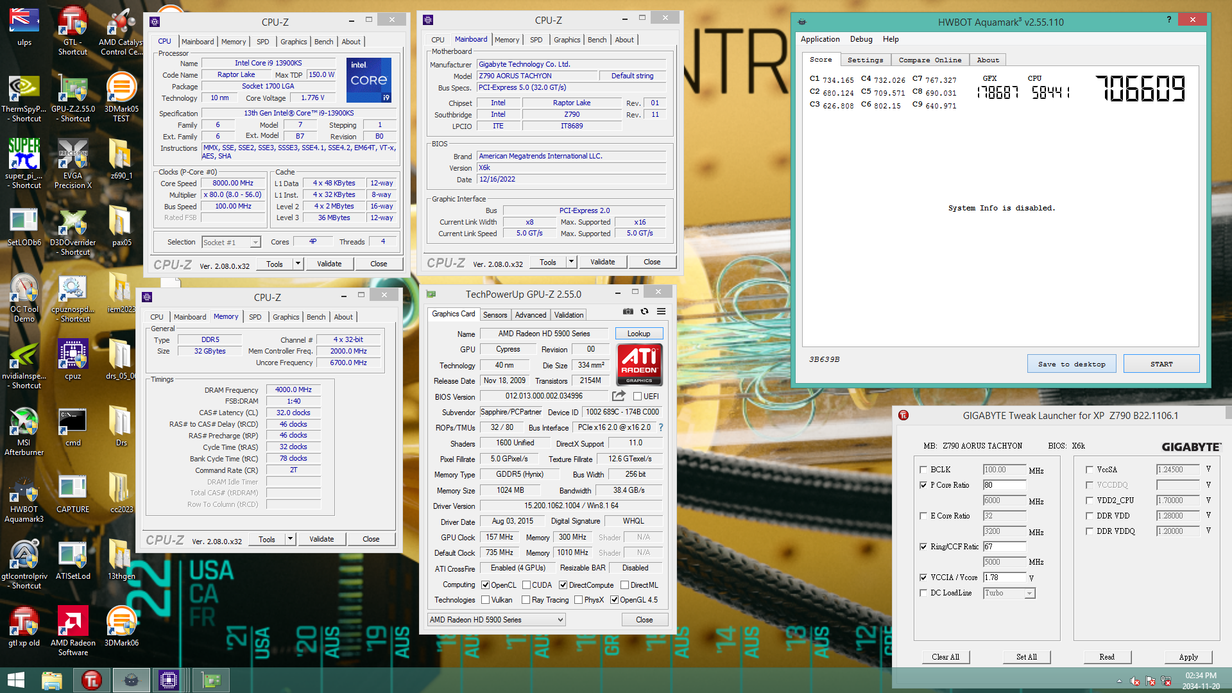
Task: Open nvidiaInspector Shortcut icon
Action: click(24, 365)
